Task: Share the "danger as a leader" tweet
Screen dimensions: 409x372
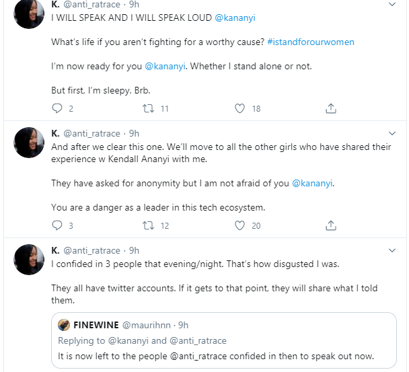Action: (x=331, y=225)
